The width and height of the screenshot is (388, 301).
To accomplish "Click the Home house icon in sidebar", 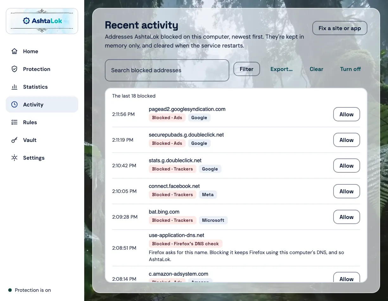I will click(x=14, y=51).
